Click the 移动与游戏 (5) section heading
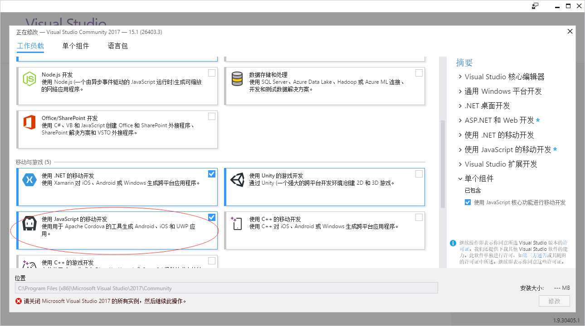 click(34, 162)
